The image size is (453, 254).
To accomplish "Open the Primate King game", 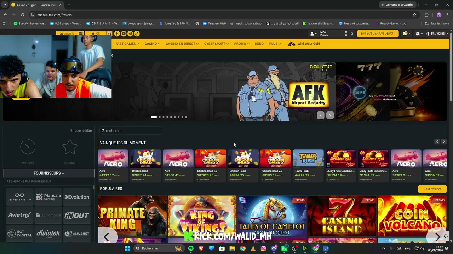I will tap(132, 216).
